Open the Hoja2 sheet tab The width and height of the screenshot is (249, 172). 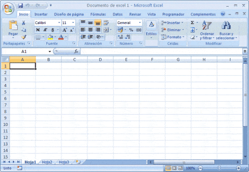pos(47,162)
